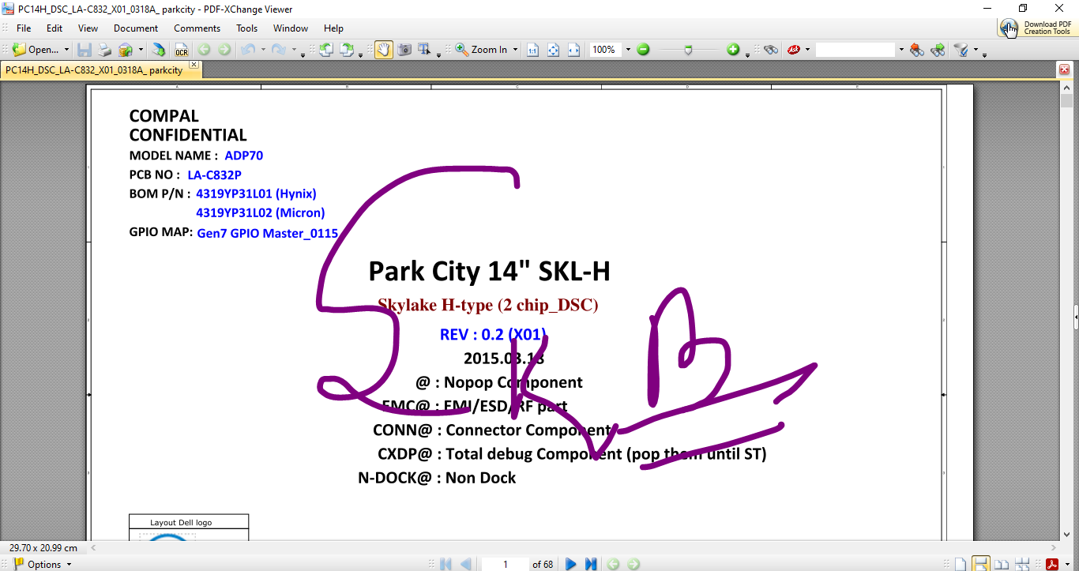Click the toolbar search text box
The image size is (1079, 571).
click(855, 50)
